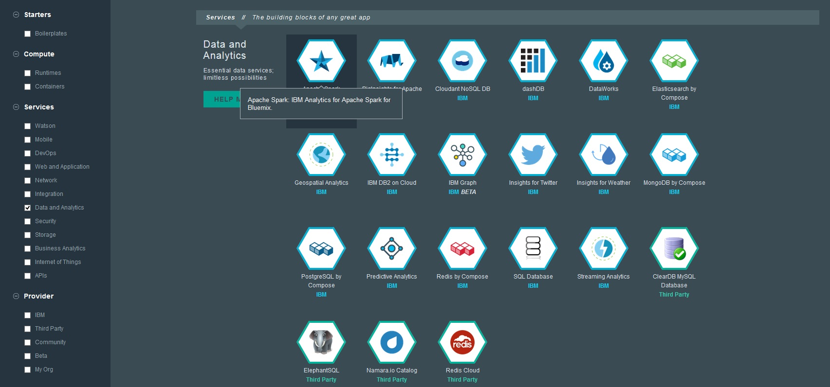Open Elasticsearch by Compose icon

click(x=674, y=61)
